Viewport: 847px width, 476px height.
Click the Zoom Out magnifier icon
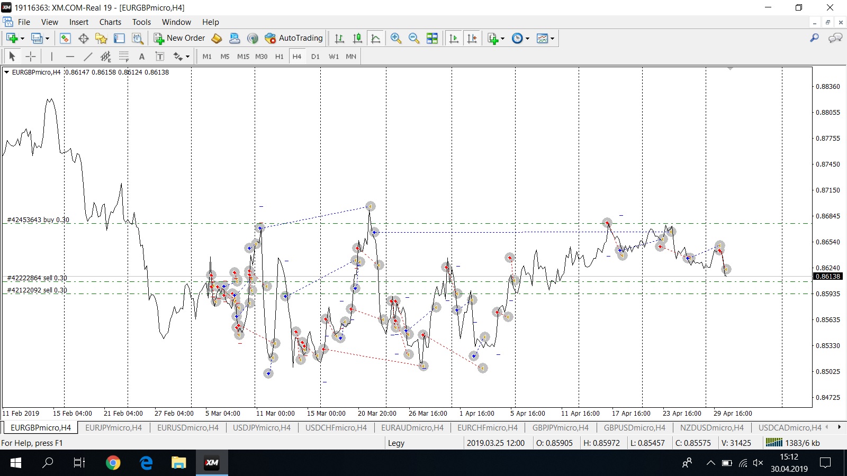point(414,38)
